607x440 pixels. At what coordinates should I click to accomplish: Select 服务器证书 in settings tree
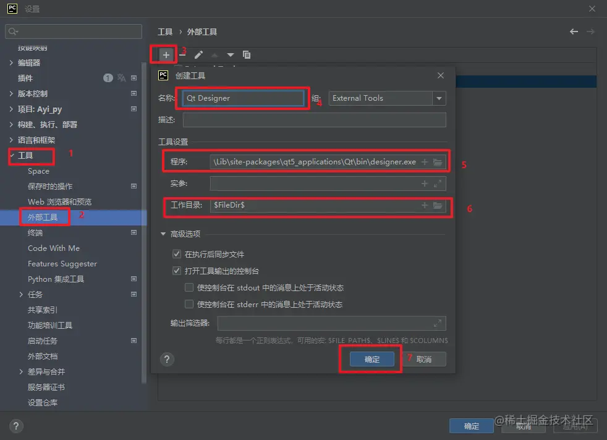pyautogui.click(x=46, y=387)
